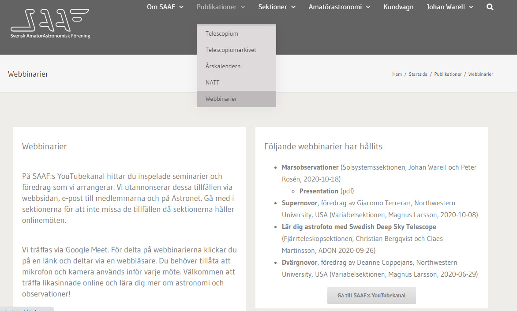
Task: Open the Johan Warell account menu
Action: (x=450, y=7)
